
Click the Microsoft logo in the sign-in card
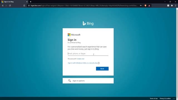pyautogui.click(x=74, y=35)
